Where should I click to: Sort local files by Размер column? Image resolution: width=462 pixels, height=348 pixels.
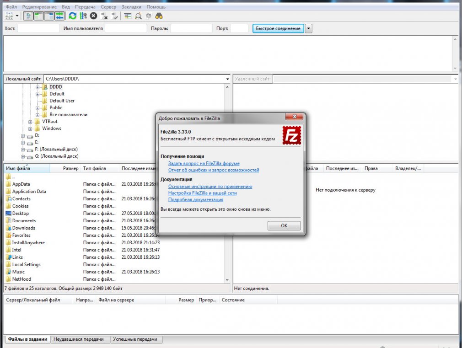(x=65, y=169)
